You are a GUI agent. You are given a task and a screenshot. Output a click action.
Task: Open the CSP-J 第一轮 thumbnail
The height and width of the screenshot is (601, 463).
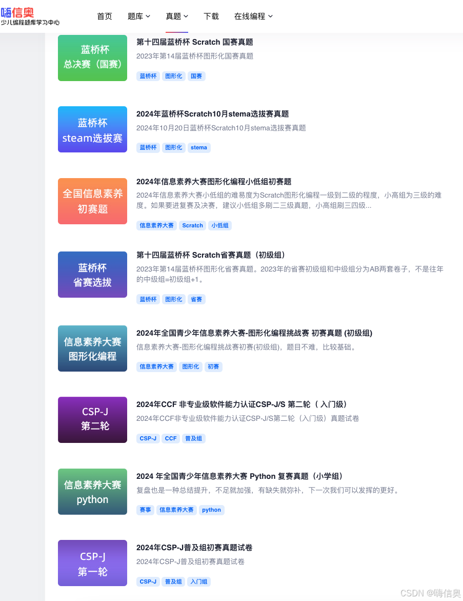tap(92, 563)
